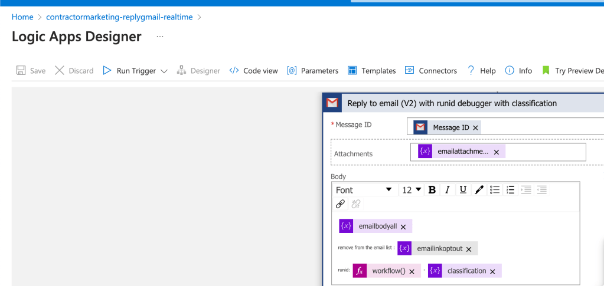Open the text color brush tool

(479, 190)
